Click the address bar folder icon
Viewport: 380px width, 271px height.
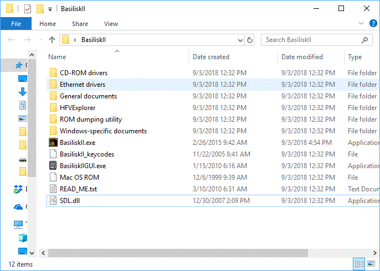[x=65, y=40]
